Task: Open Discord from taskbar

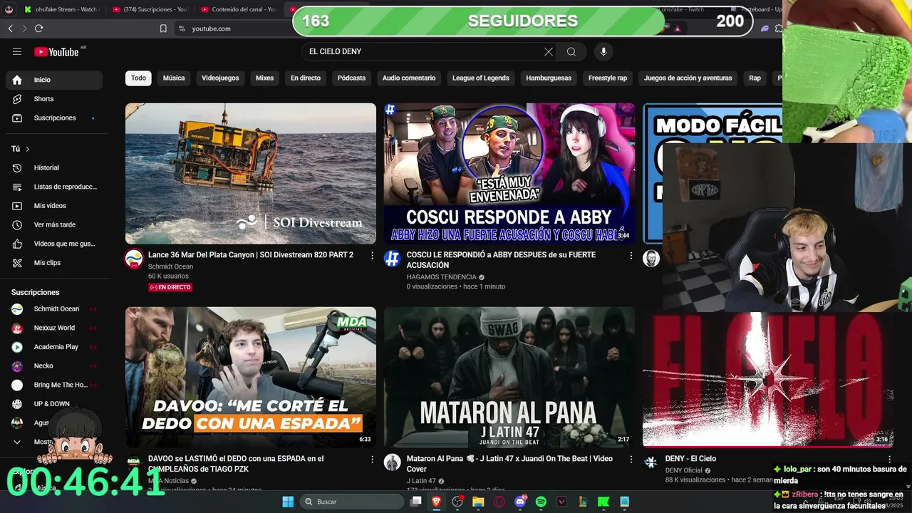Action: point(520,502)
